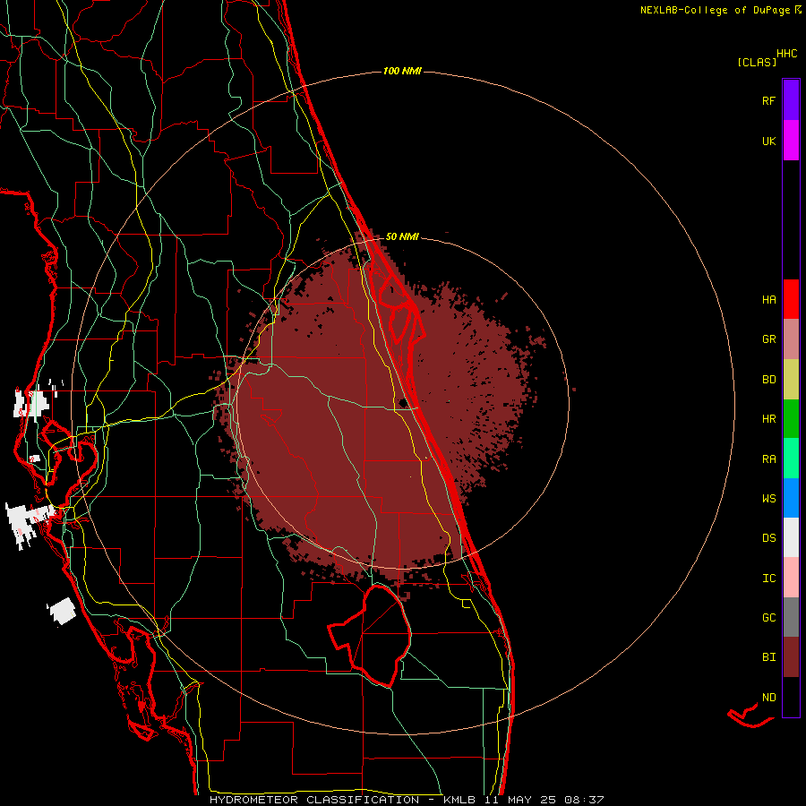Click the BI legend label

768,657
